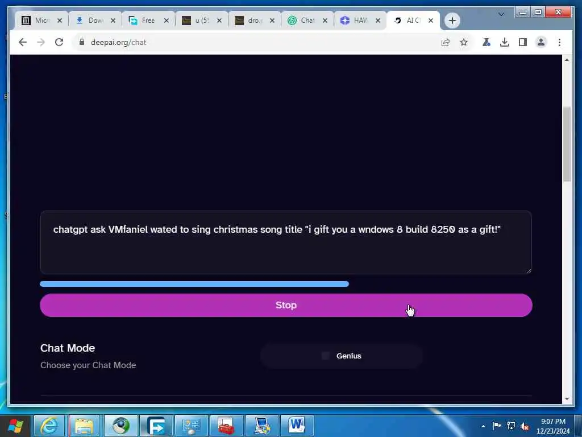
Task: Click the blue response progress bar
Action: point(194,284)
